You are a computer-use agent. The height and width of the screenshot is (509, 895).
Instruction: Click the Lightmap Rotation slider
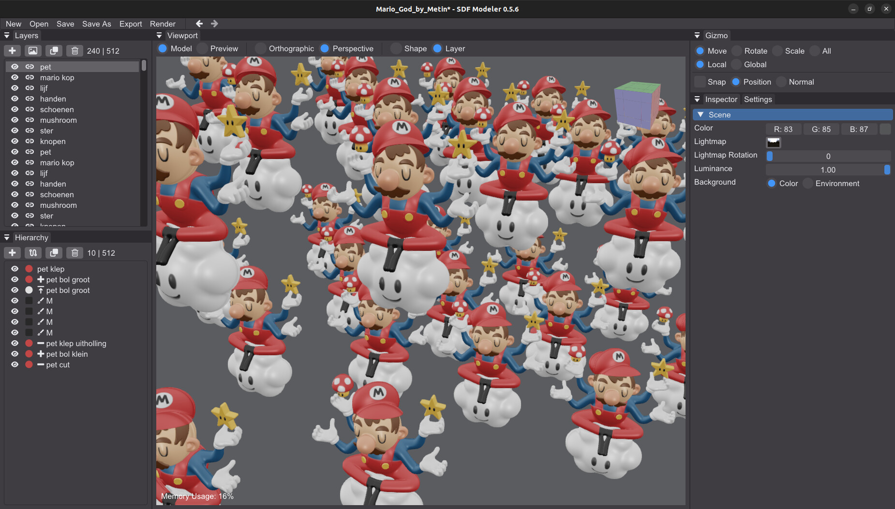click(x=828, y=156)
